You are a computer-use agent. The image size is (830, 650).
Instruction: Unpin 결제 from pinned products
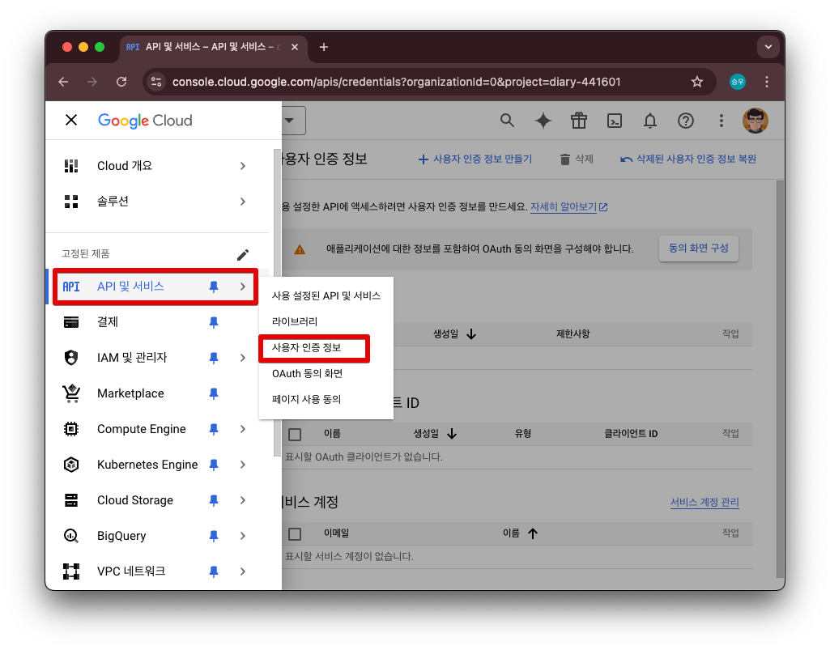coord(214,322)
